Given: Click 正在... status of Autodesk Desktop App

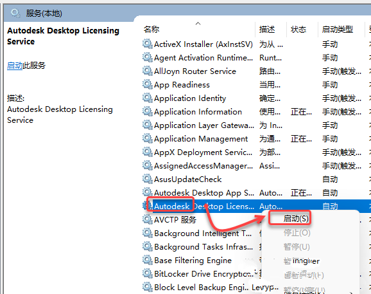Looking at the screenshot, I should click(301, 193).
